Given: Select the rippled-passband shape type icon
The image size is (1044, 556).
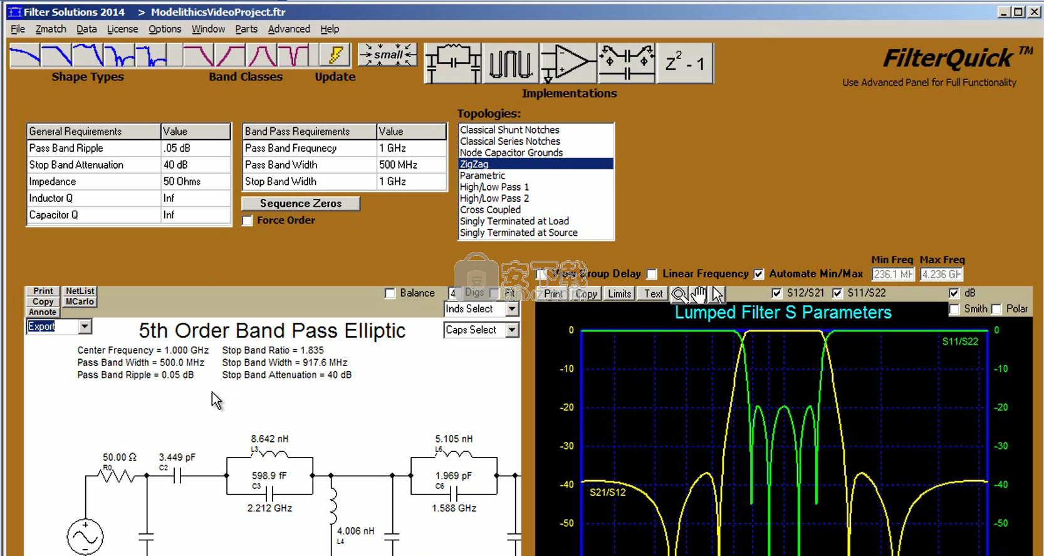Looking at the screenshot, I should tap(88, 56).
